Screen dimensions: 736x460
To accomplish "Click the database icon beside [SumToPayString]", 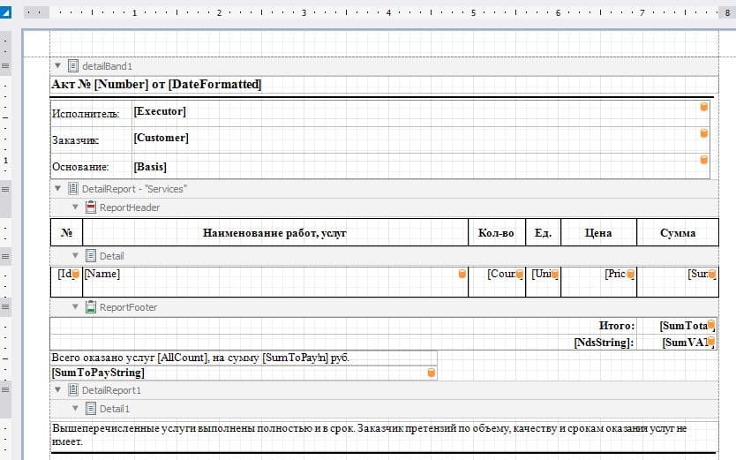I will 431,373.
